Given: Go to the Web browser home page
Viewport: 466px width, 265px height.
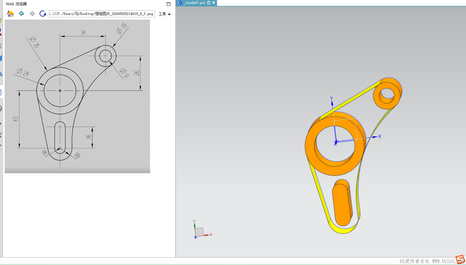Looking at the screenshot, I should 10,14.
